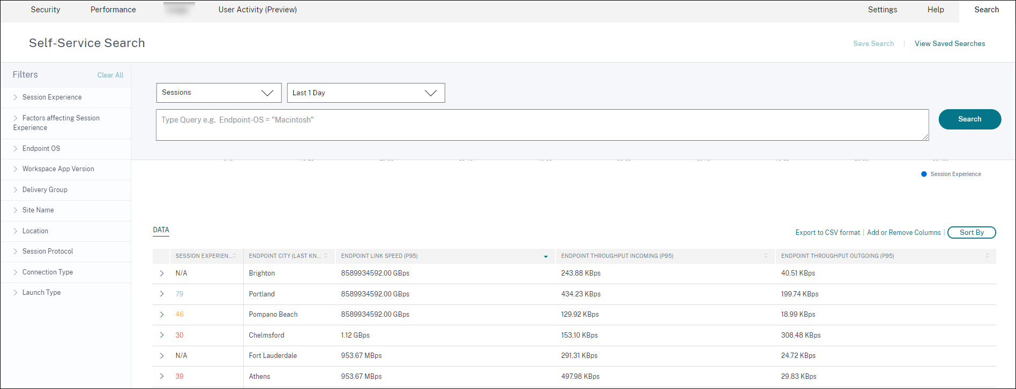Click the Sort By button
Image resolution: width=1016 pixels, height=389 pixels.
(971, 233)
